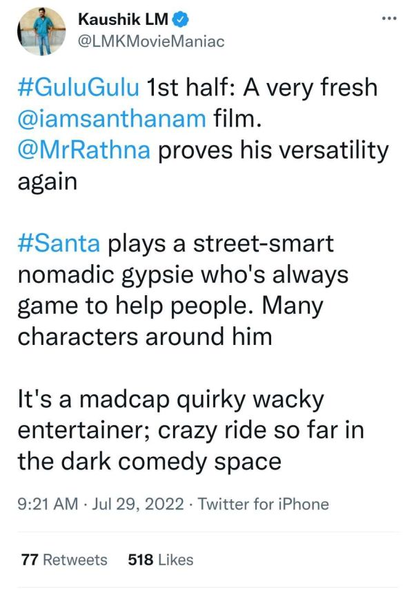Open the #GuluGulu hashtag
Screen dimensions: 414x589
pyautogui.click(x=79, y=87)
